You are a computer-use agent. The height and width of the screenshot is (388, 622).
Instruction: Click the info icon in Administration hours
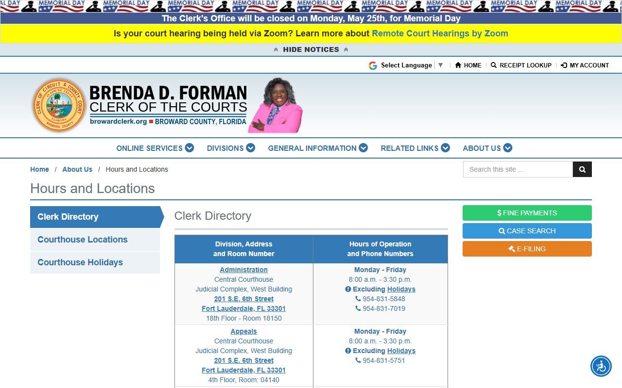coord(348,289)
